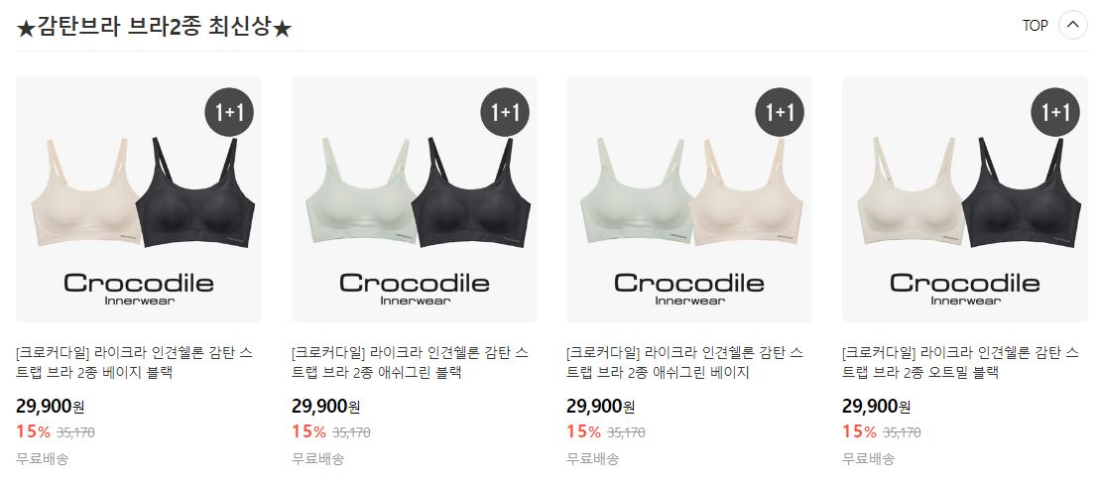The width and height of the screenshot is (1097, 485).
Task: Open the ash green and black bra thumbnail
Action: click(x=415, y=198)
